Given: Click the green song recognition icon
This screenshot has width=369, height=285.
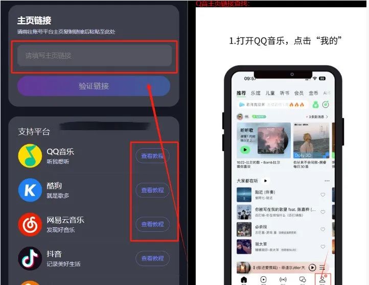Looking at the screenshot, I should click(326, 105).
